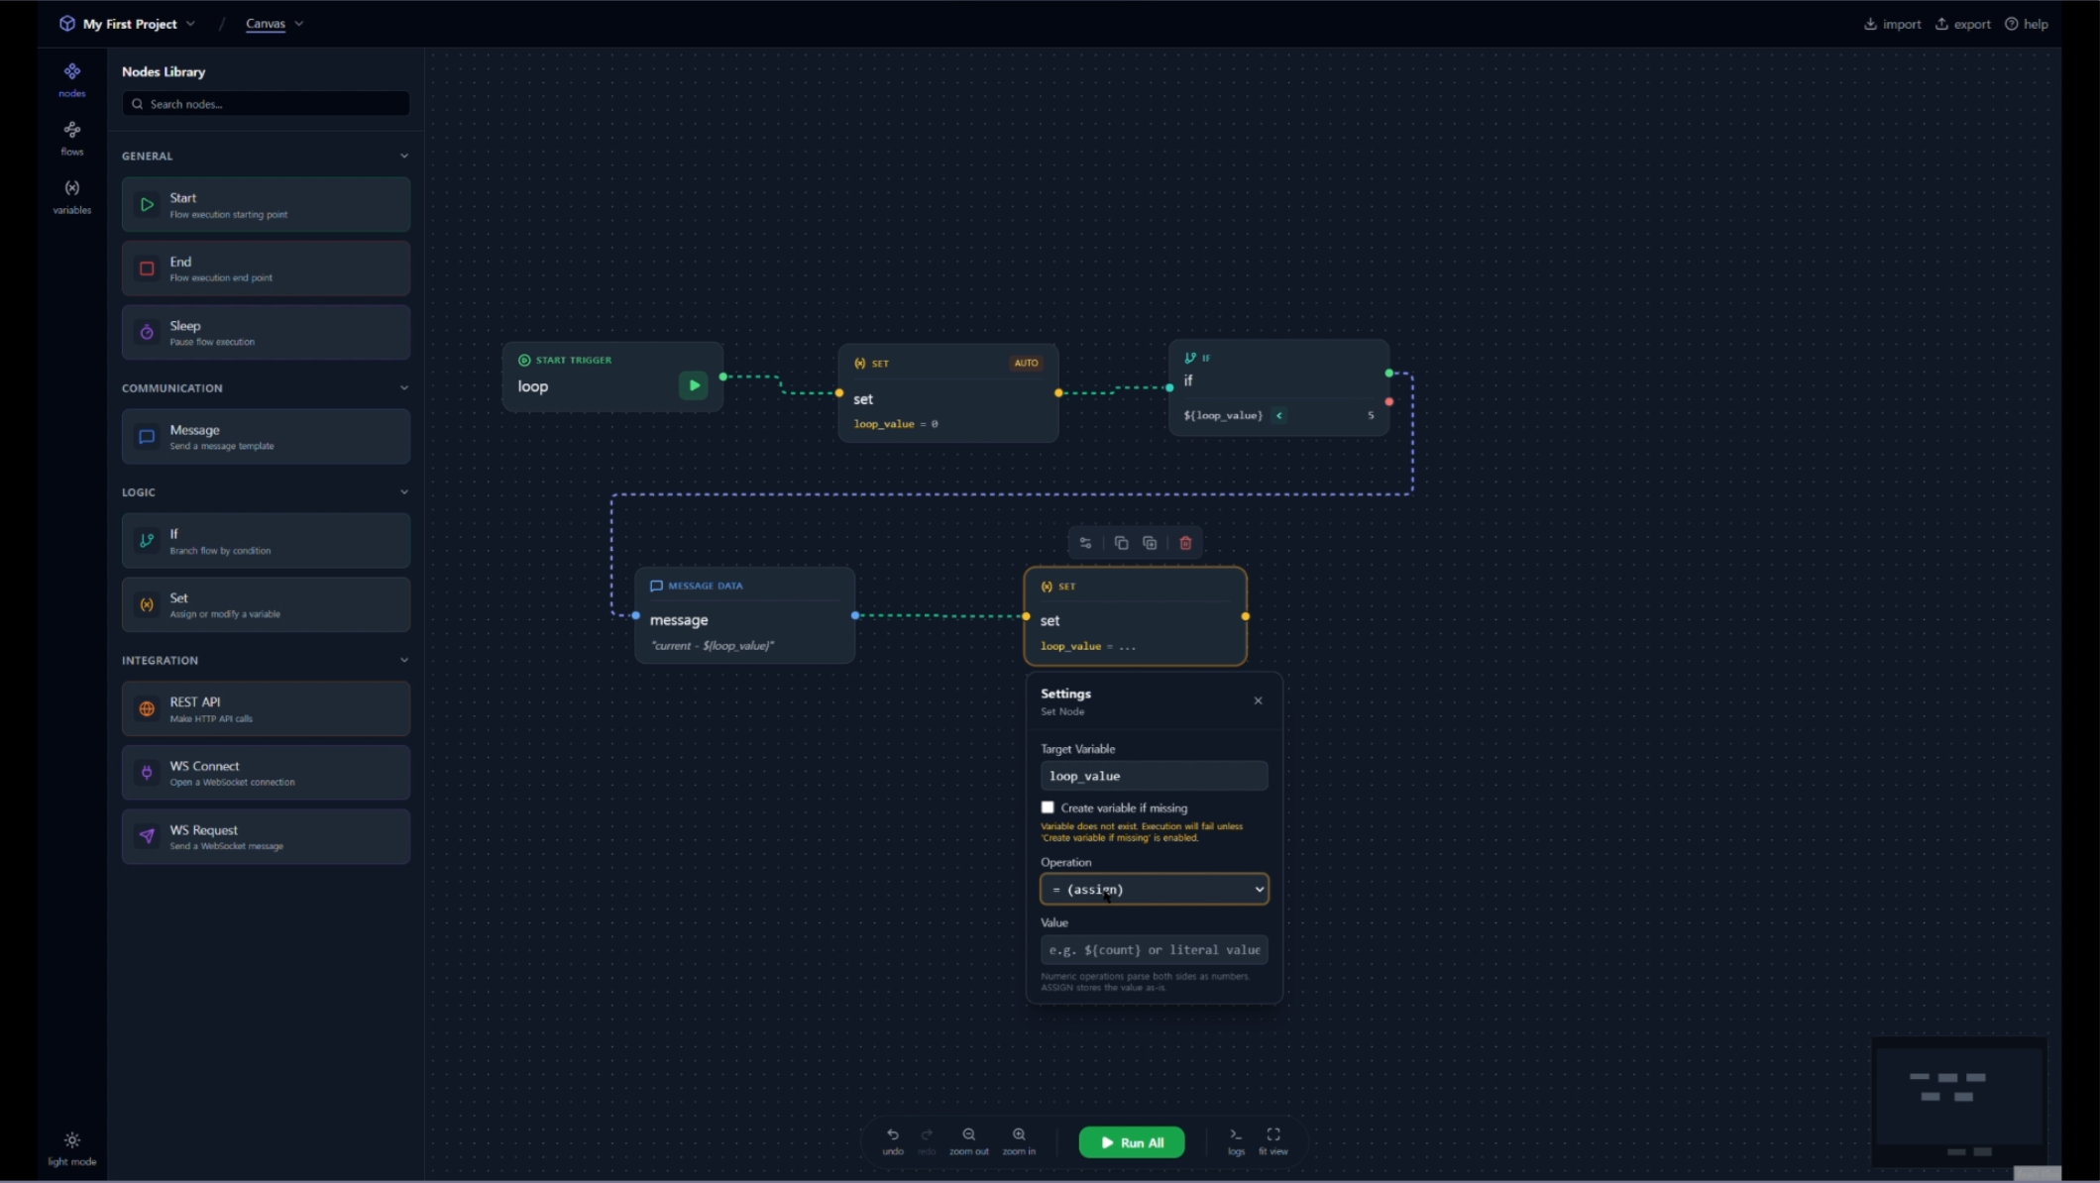Copy the selected set node

pos(1121,543)
